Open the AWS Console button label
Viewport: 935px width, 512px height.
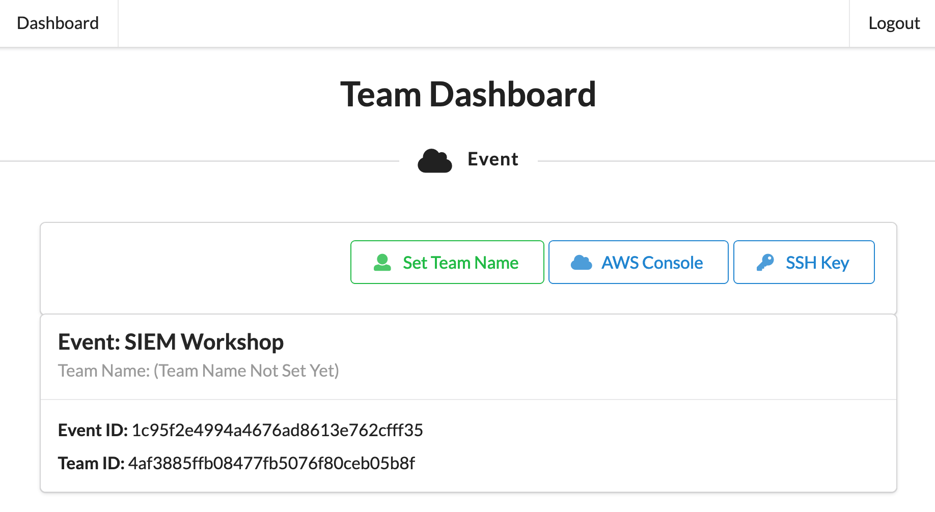(652, 263)
